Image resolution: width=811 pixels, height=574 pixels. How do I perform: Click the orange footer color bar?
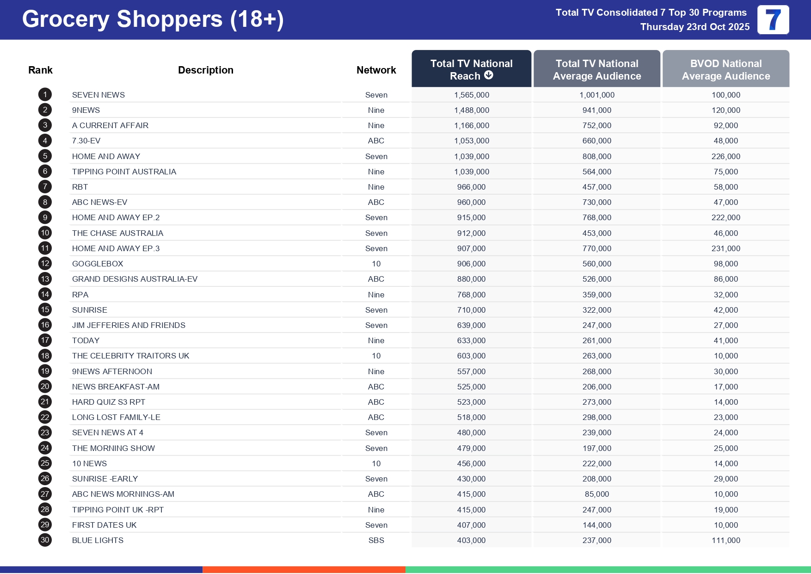pos(304,569)
